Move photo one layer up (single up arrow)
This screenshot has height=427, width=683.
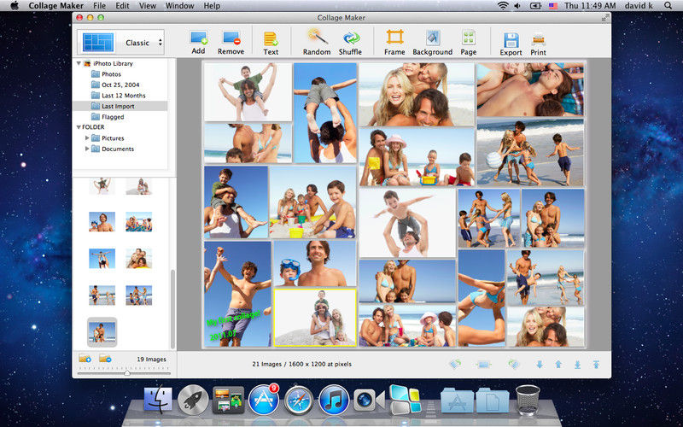click(x=558, y=365)
